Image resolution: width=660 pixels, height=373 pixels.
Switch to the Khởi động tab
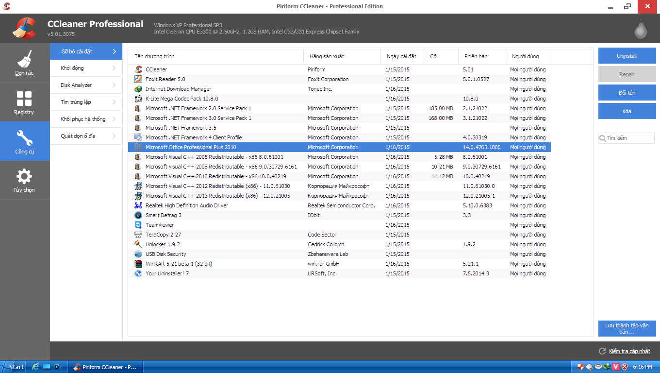(86, 68)
